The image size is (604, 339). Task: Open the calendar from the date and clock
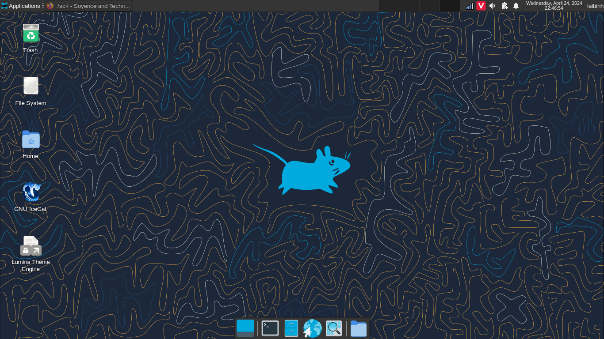554,6
